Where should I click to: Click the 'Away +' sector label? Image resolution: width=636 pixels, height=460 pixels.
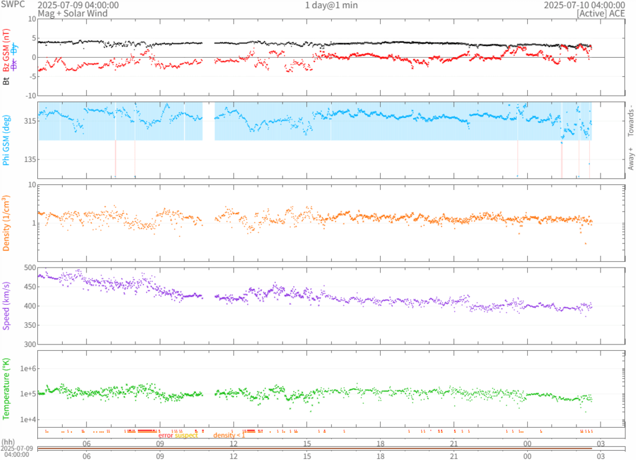[x=631, y=159]
